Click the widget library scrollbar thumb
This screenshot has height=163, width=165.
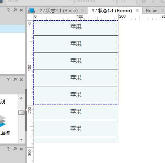[x=21, y=113]
